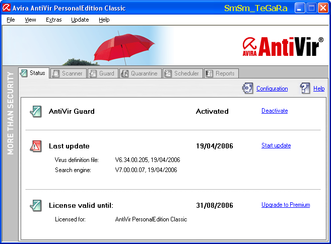331x244 pixels.
Task: Click the AntiVir Guard green checkmark icon
Action: (36, 112)
